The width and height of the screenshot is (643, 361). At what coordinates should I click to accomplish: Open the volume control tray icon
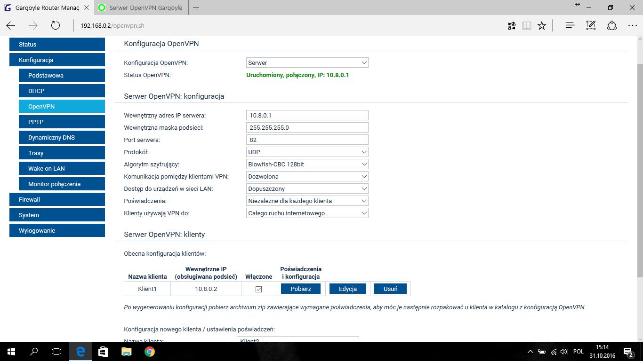(x=564, y=352)
